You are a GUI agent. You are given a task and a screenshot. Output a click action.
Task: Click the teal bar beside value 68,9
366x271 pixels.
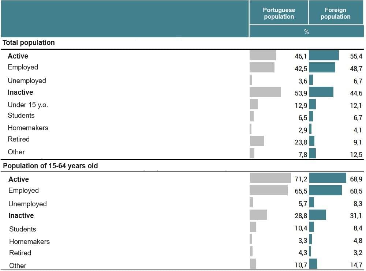point(328,178)
